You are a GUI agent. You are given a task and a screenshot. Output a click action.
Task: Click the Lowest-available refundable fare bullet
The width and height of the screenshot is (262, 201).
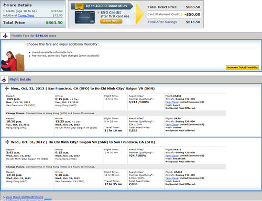52,52
